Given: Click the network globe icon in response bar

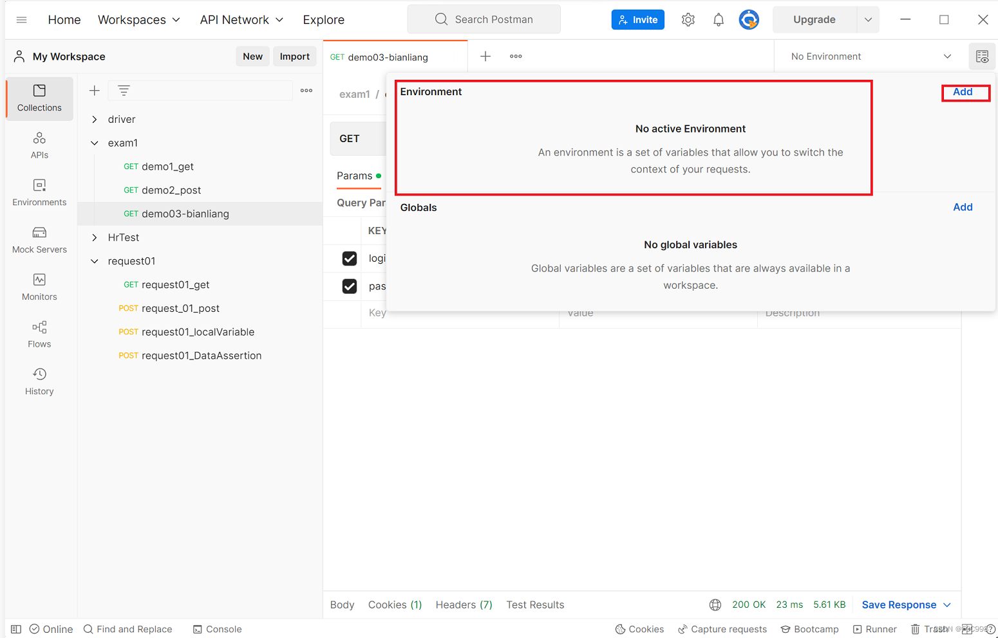Looking at the screenshot, I should pyautogui.click(x=715, y=605).
